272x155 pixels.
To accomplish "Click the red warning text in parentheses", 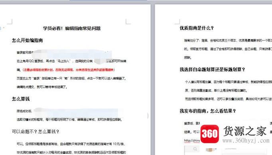I will (x=69, y=70).
